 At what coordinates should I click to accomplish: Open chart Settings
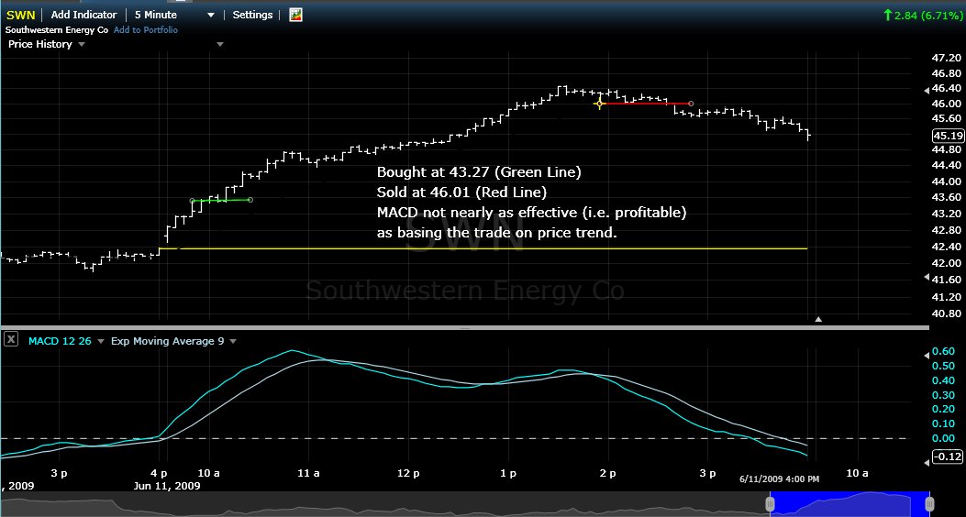252,15
